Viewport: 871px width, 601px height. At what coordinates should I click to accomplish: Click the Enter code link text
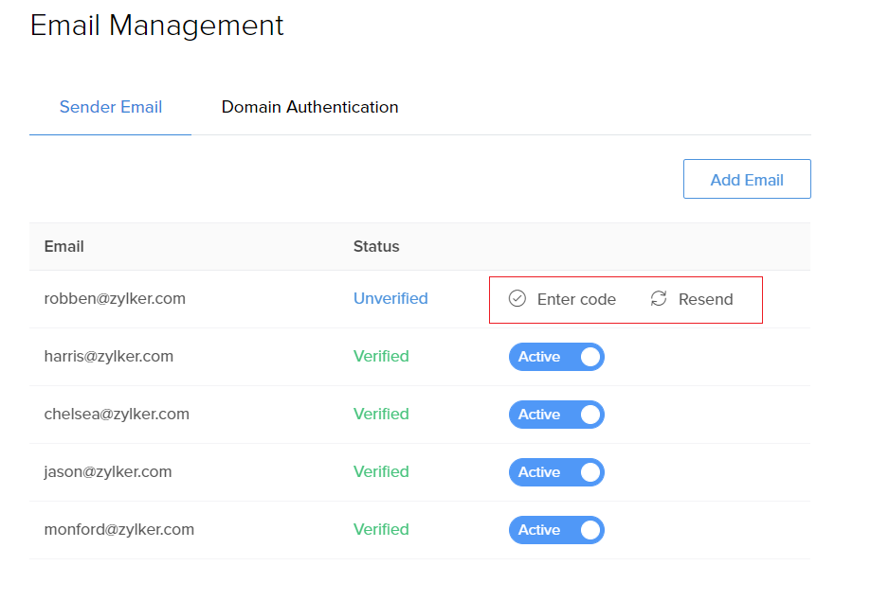(576, 299)
